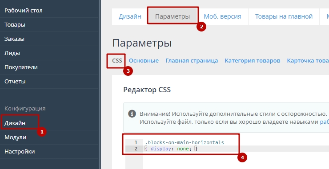
Task: Click CSS line 2 with display: none
Action: [171, 149]
